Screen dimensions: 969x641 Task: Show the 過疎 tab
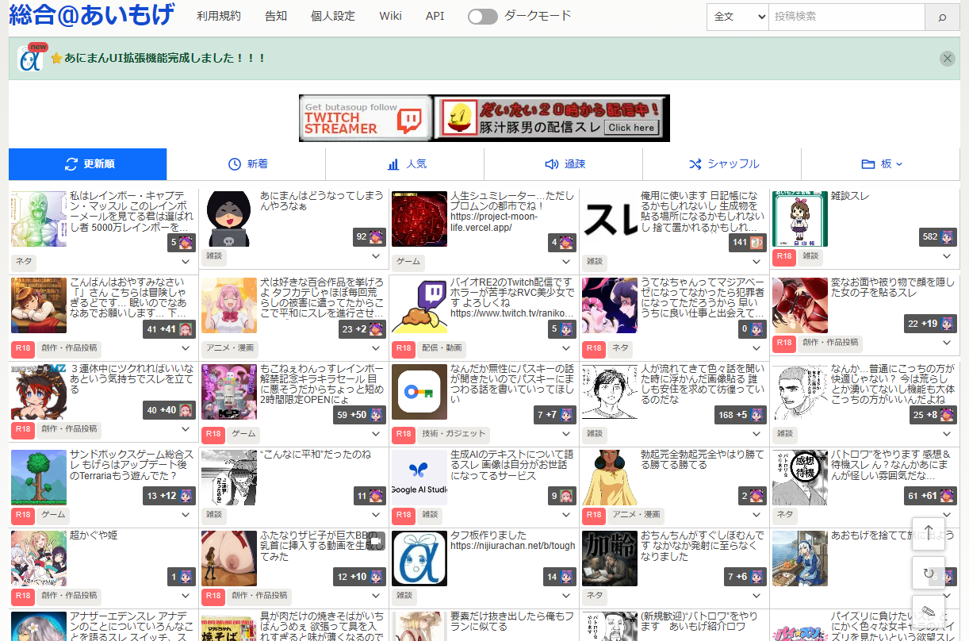(x=564, y=164)
